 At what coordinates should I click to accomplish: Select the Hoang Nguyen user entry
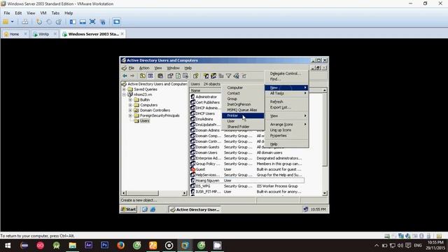tap(207, 181)
